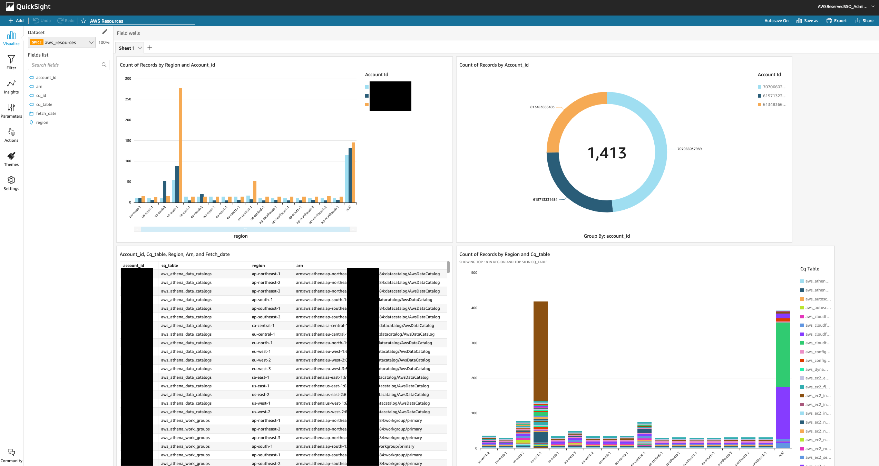Image resolution: width=879 pixels, height=466 pixels.
Task: Favorite the analysis with star icon
Action: (84, 21)
